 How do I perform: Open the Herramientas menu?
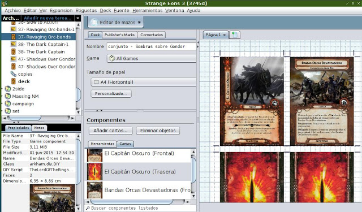coord(147,10)
